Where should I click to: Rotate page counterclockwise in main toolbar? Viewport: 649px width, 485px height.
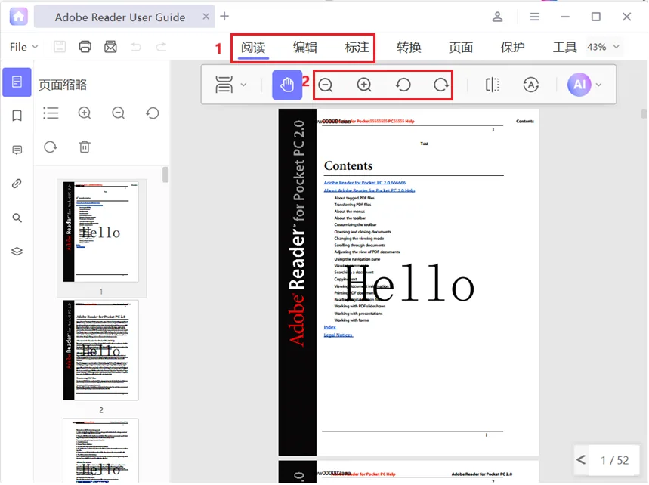click(403, 85)
